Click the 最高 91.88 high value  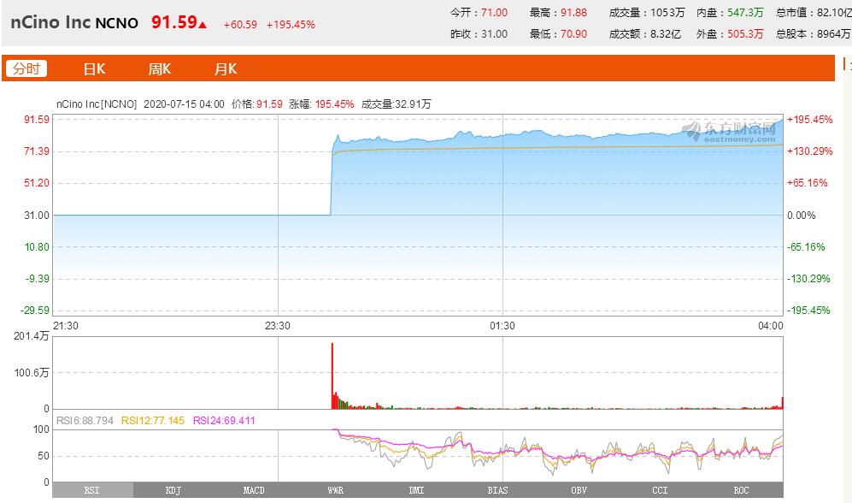[x=573, y=13]
